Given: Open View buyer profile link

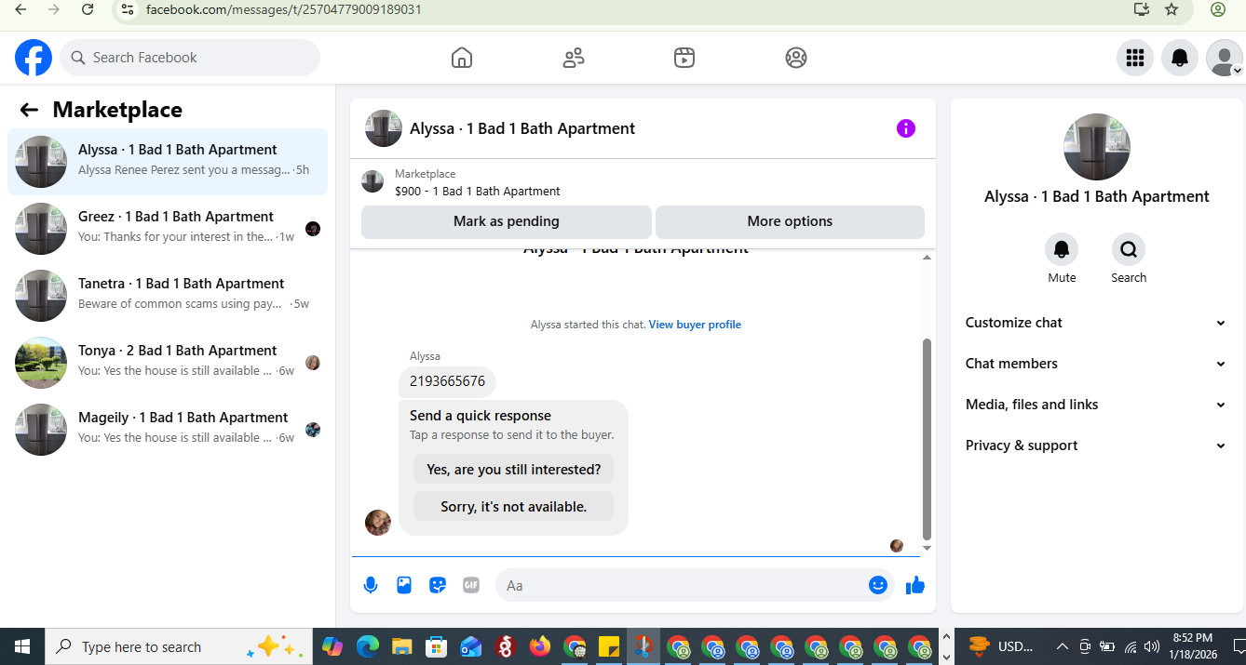Looking at the screenshot, I should (695, 325).
